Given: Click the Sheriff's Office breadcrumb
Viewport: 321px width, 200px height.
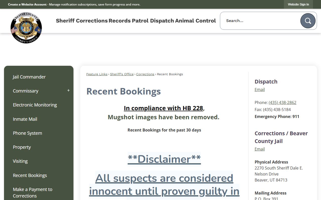Looking at the screenshot, I should pos(122,74).
